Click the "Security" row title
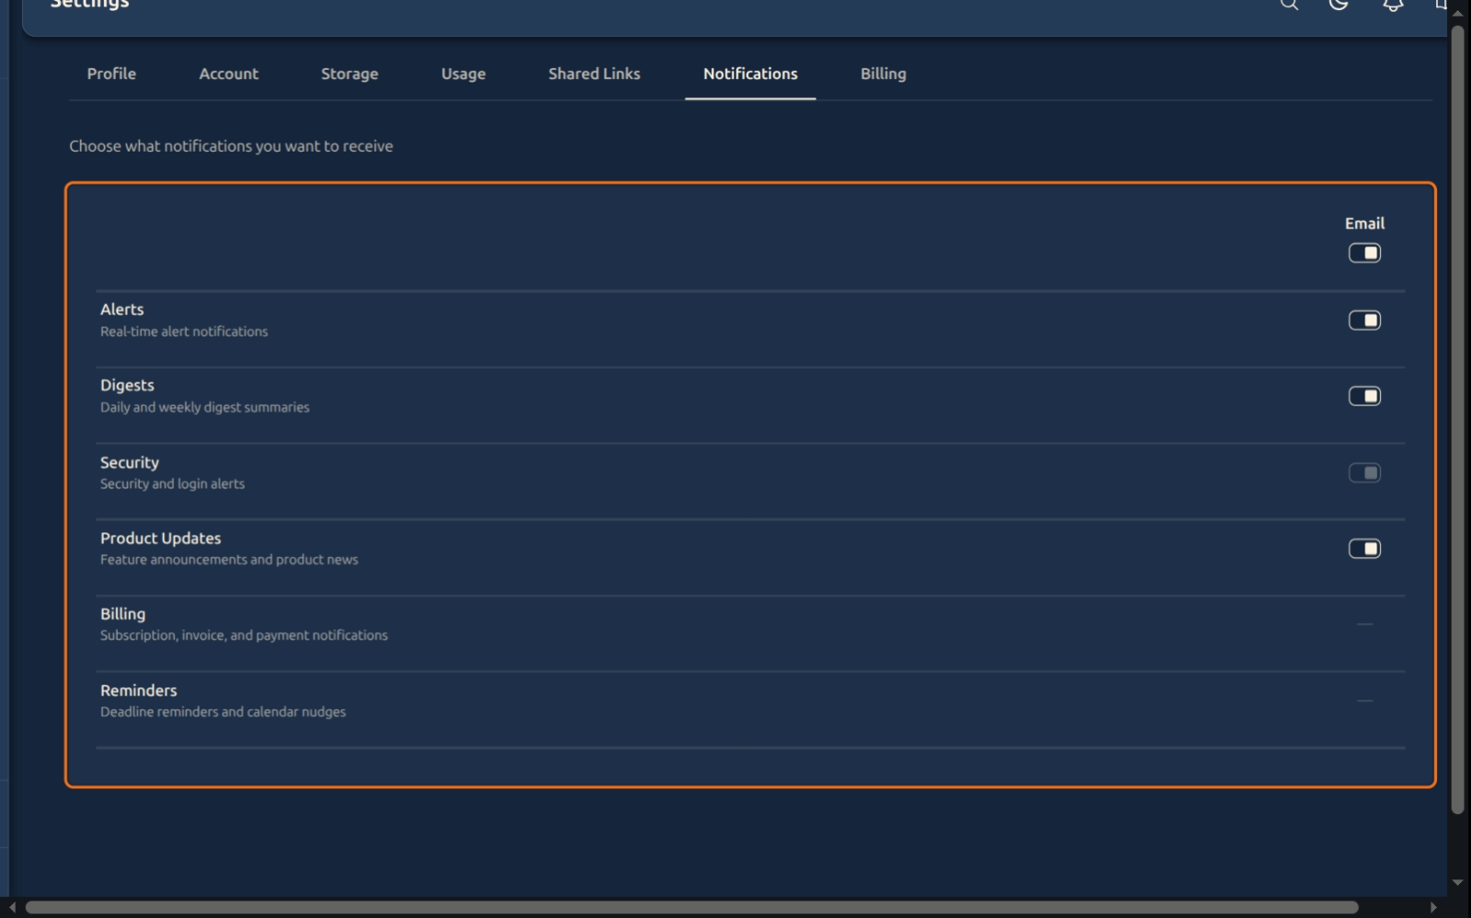The width and height of the screenshot is (1471, 918). (130, 462)
